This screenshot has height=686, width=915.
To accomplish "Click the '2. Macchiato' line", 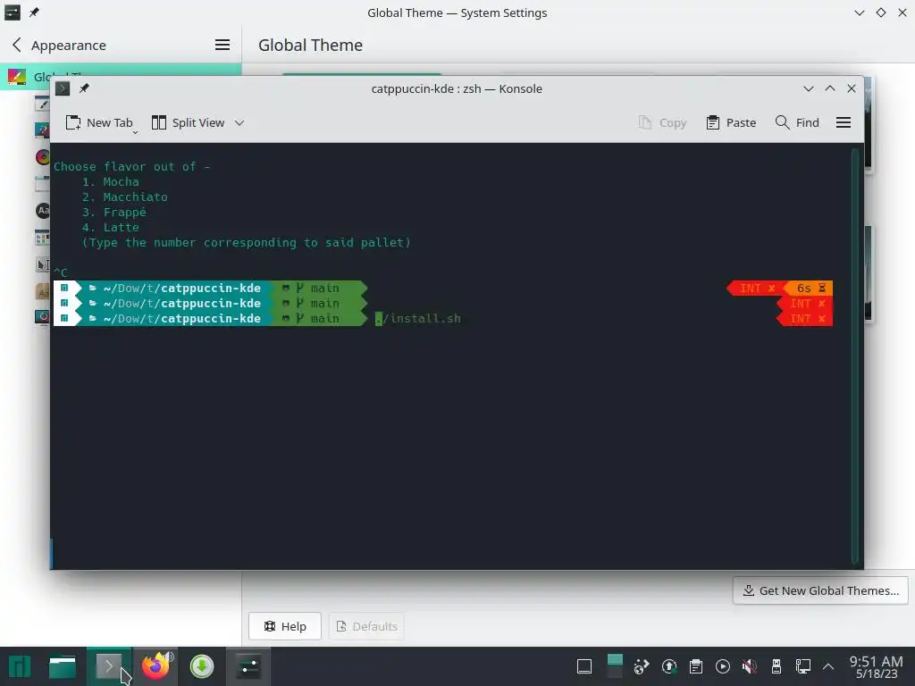I will click(x=124, y=197).
